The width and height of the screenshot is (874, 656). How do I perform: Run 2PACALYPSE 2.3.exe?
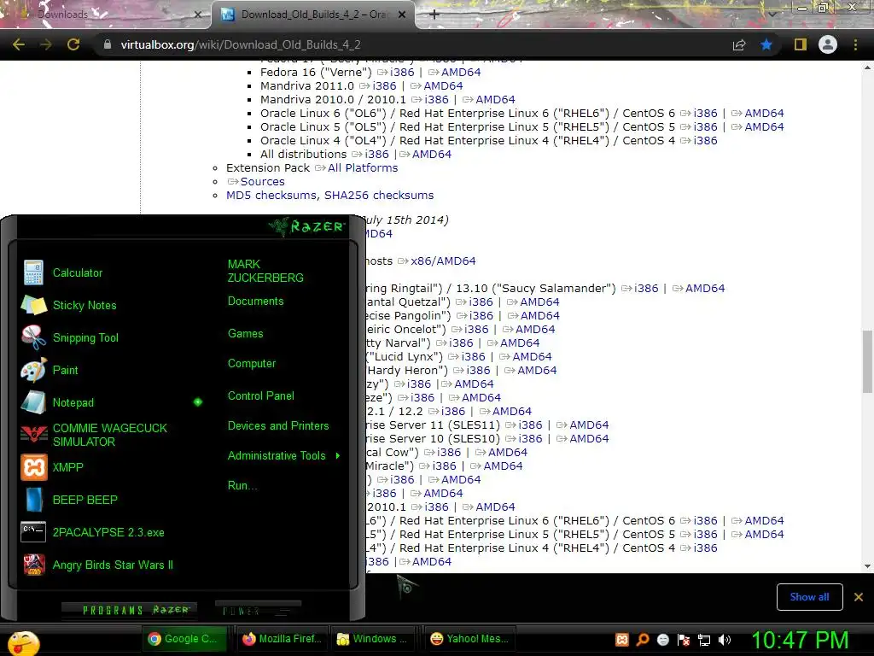tap(93, 532)
